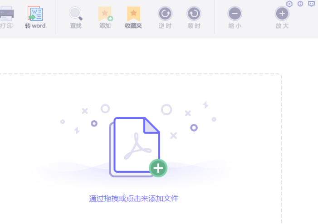Open the 收藏夹 favorites bookmark
Screen dimensions: 318x224
[133, 14]
